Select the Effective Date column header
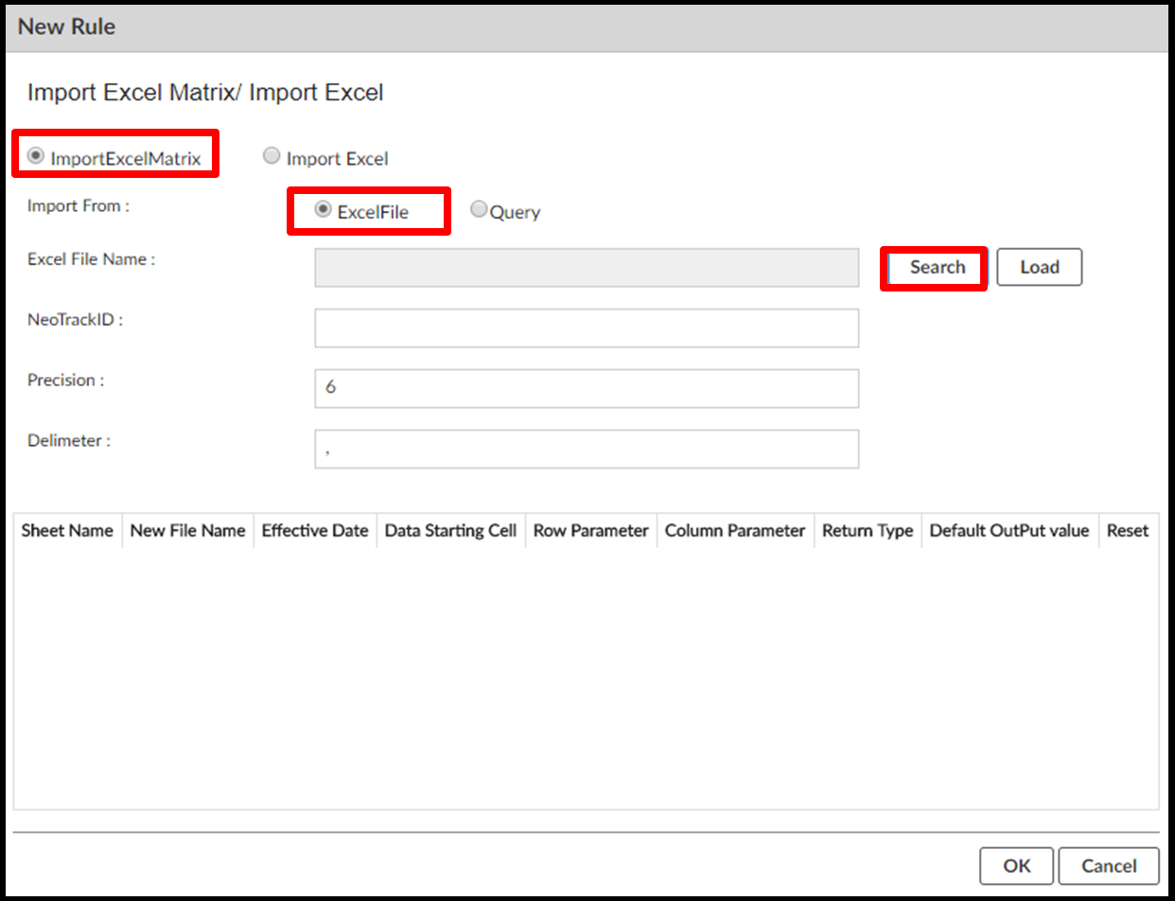Viewport: 1175px width, 901px height. pos(315,531)
